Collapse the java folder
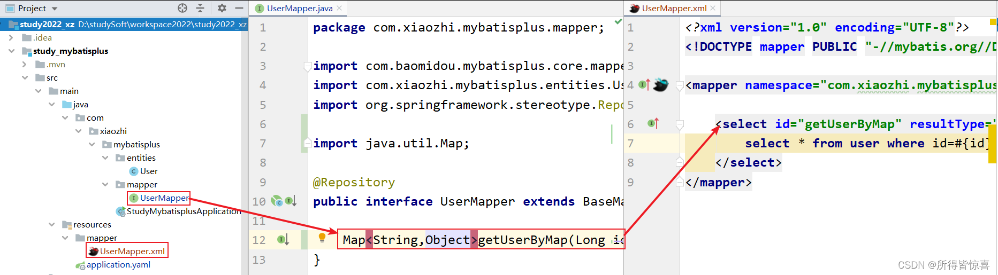Screen dimensions: 998x275 pos(51,105)
